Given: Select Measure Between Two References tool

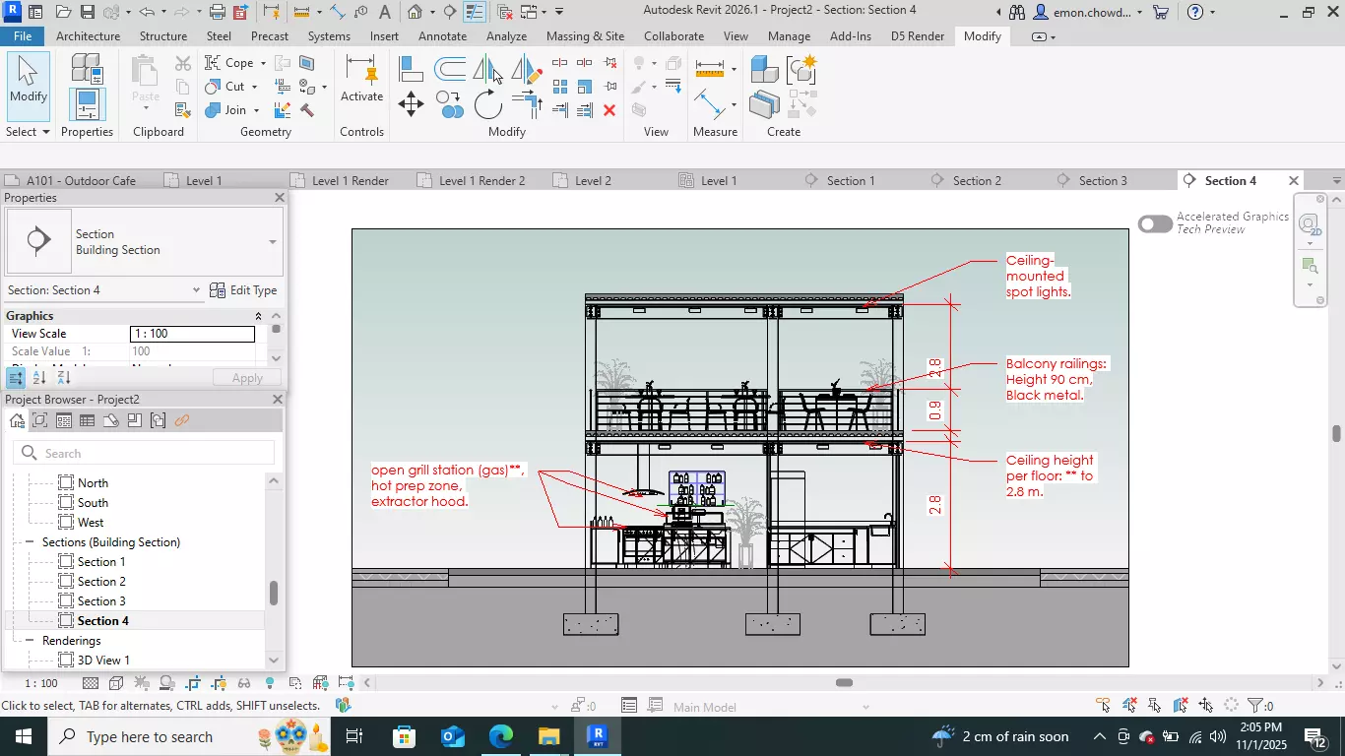Looking at the screenshot, I should (x=709, y=103).
